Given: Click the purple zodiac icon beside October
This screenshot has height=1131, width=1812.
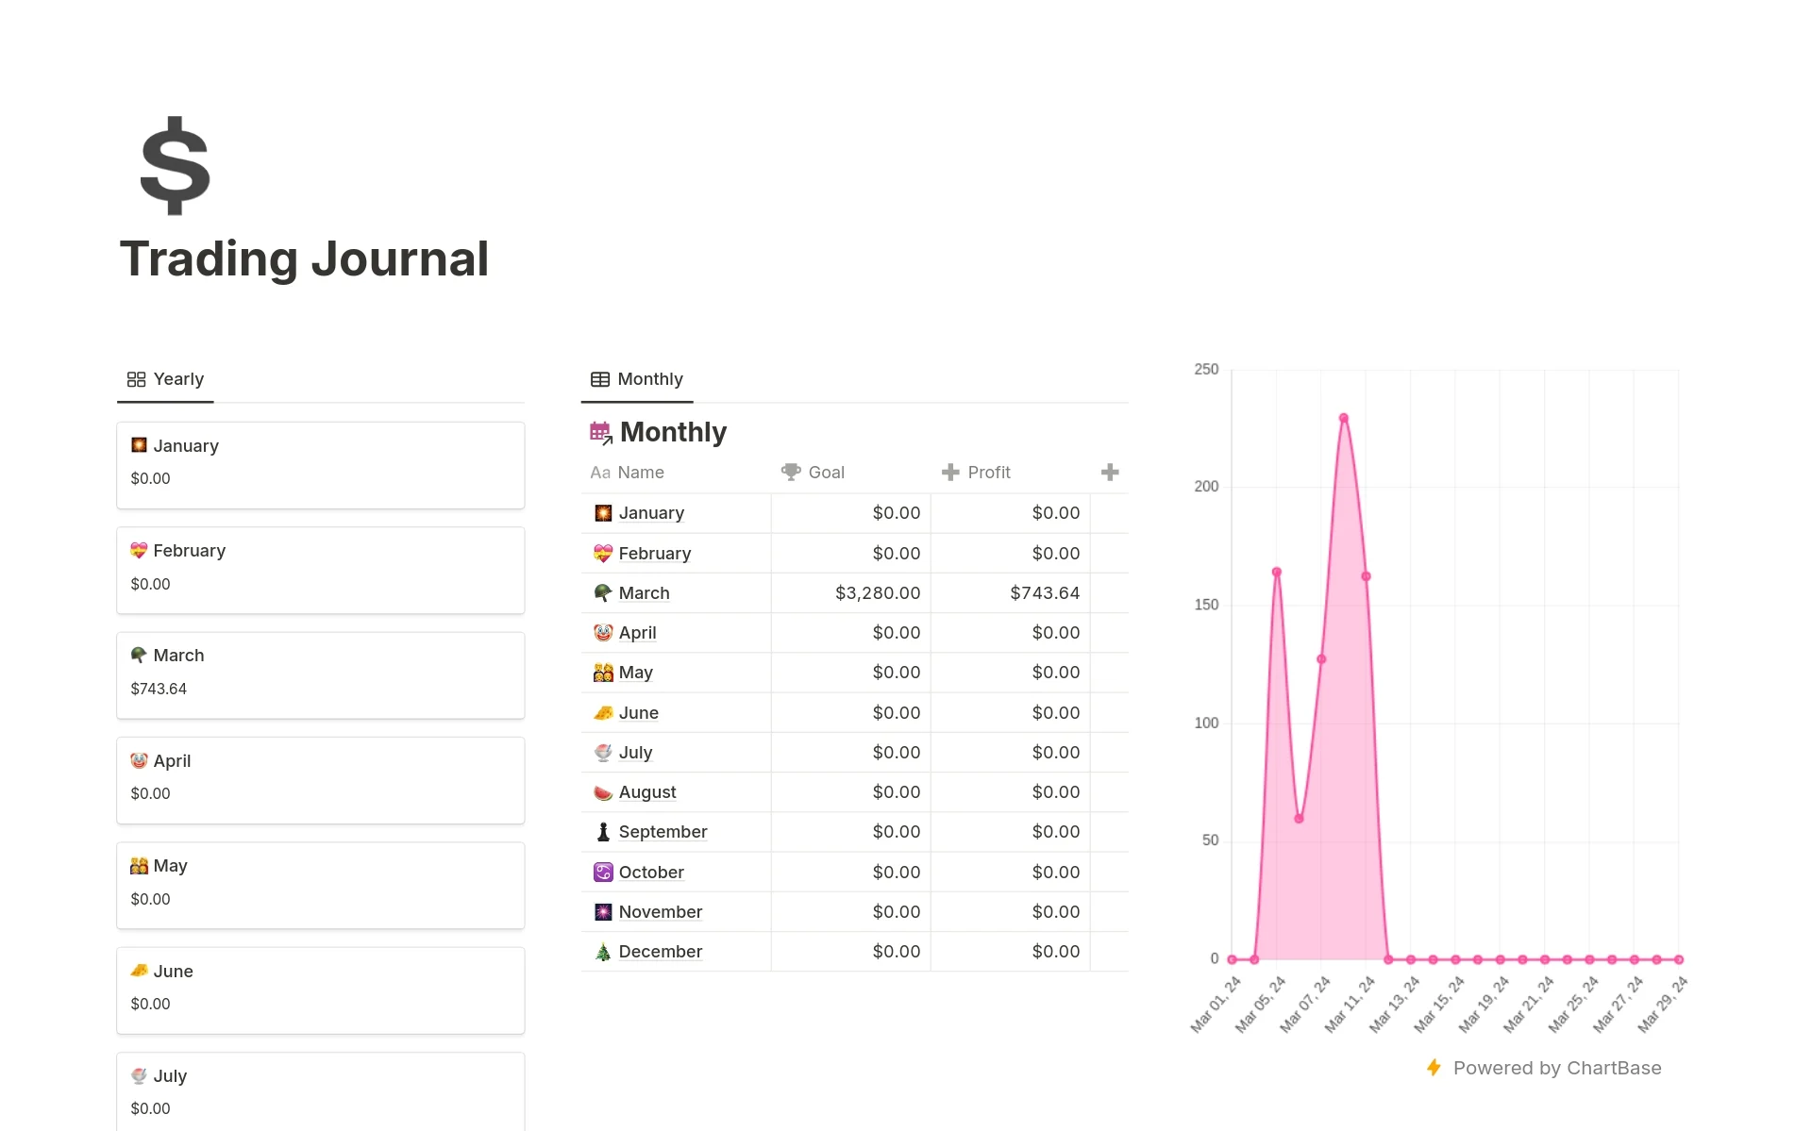Looking at the screenshot, I should [602, 873].
